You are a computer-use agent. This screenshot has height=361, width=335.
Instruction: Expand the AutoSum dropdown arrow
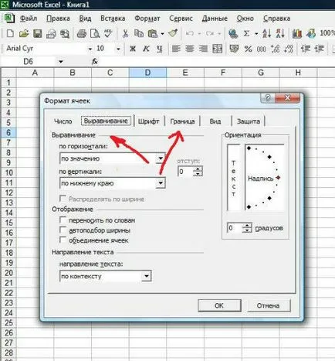click(256, 33)
